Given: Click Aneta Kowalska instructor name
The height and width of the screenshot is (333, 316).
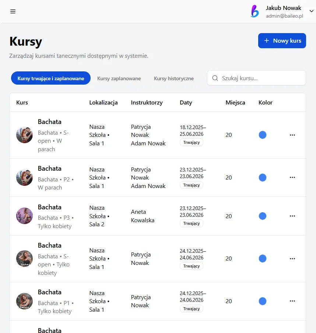Looking at the screenshot, I should click(x=143, y=216).
